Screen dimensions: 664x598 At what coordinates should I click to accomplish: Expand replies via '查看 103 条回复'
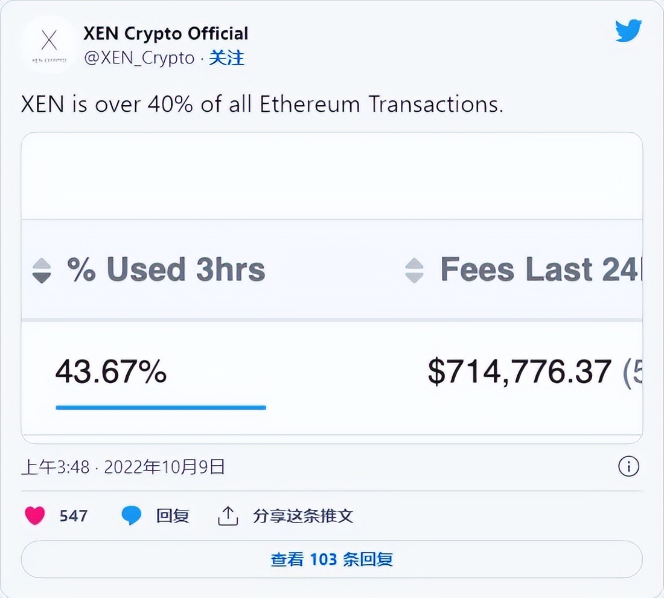pyautogui.click(x=332, y=559)
